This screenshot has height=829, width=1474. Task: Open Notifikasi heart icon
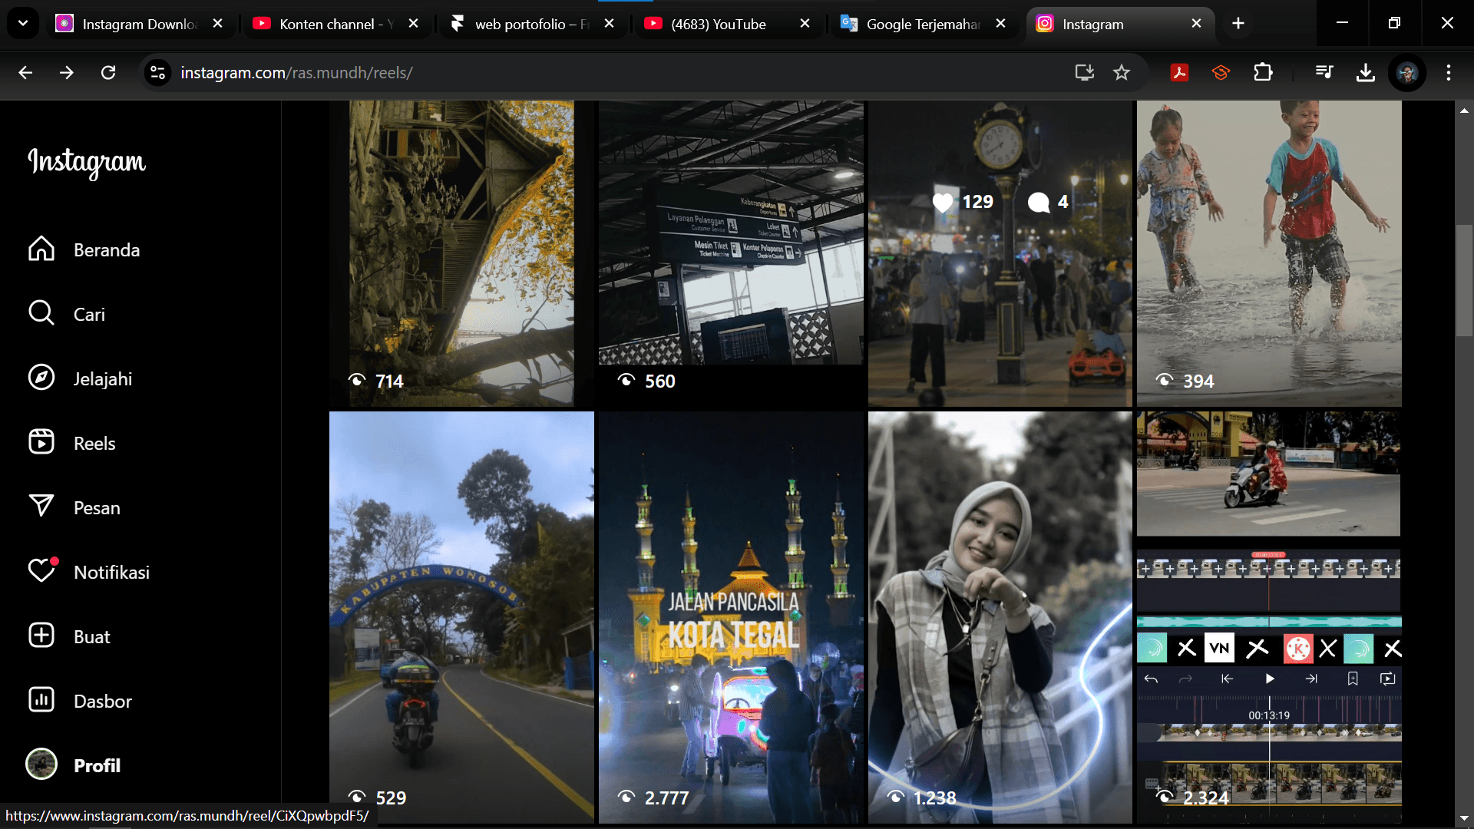41,572
